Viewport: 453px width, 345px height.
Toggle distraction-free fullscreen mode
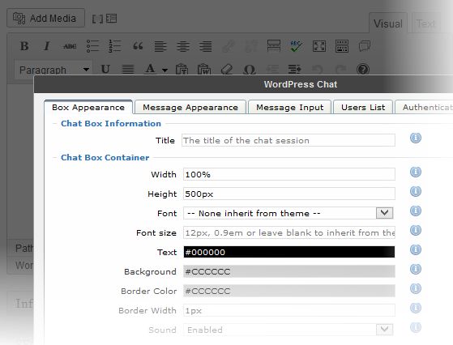coord(319,46)
